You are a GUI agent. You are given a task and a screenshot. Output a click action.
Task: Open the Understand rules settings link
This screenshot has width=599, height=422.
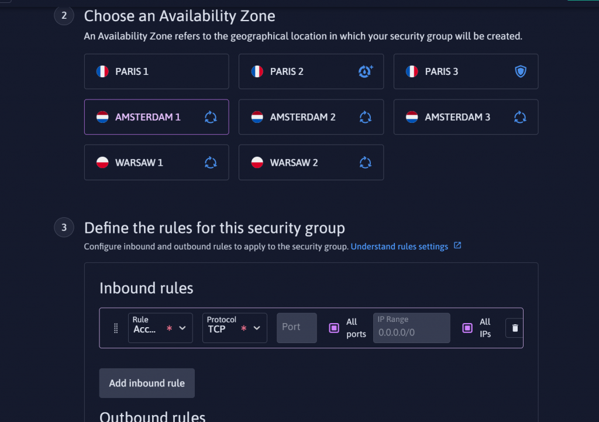tap(399, 246)
